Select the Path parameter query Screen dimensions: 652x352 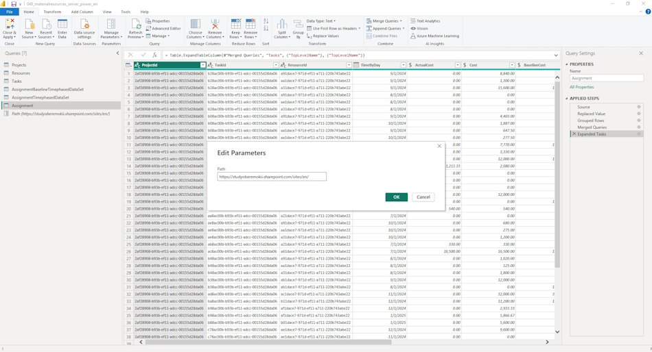click(x=60, y=113)
